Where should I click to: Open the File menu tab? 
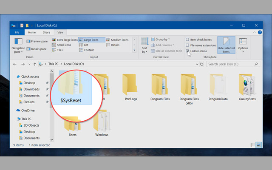[x=17, y=32]
